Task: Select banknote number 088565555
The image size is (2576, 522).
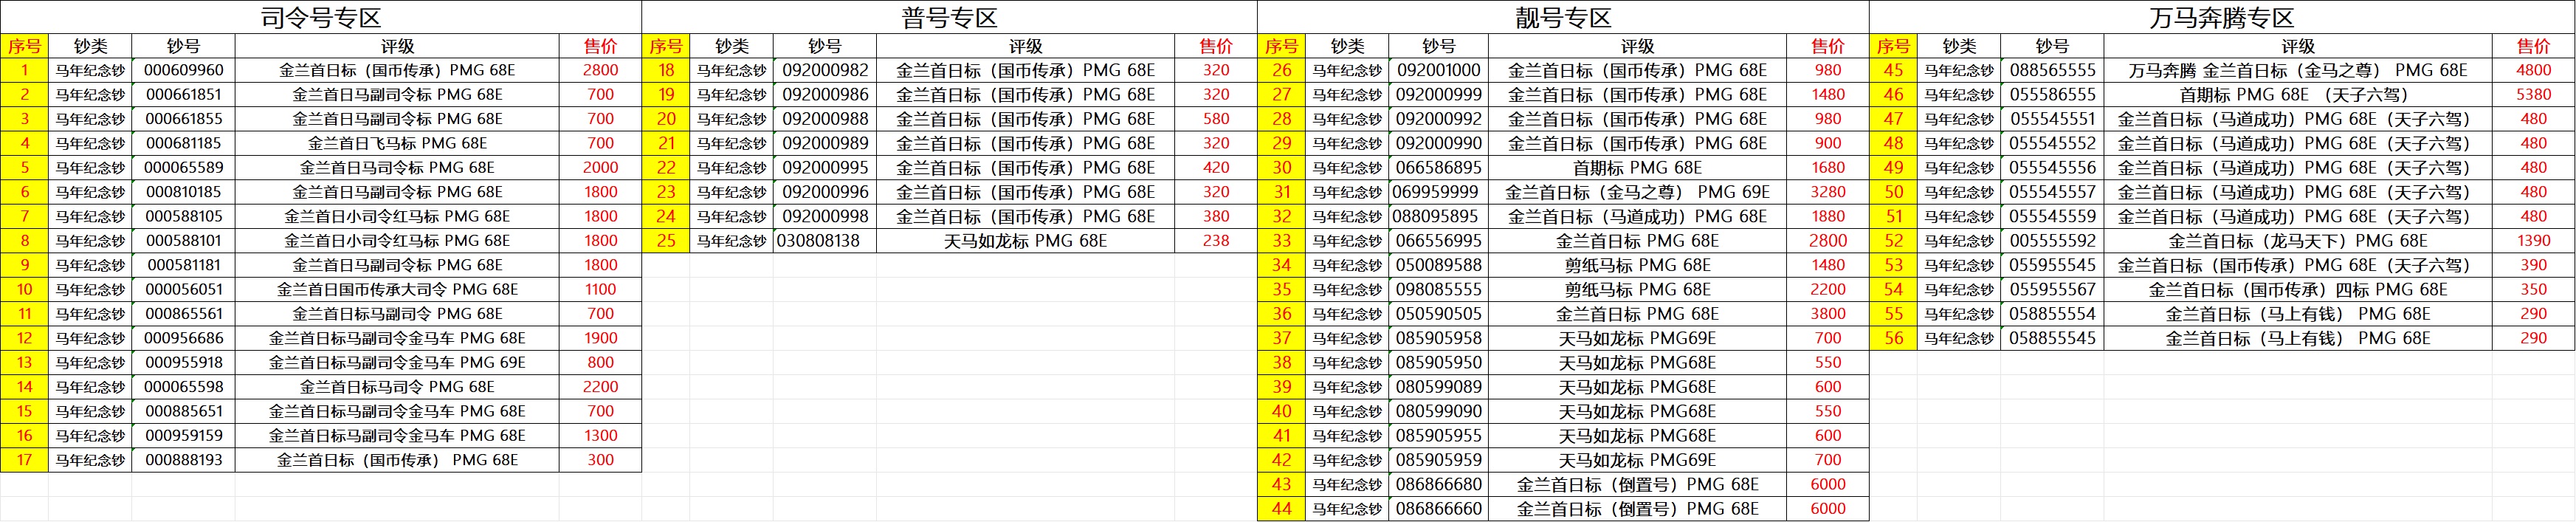Action: [x=2052, y=70]
